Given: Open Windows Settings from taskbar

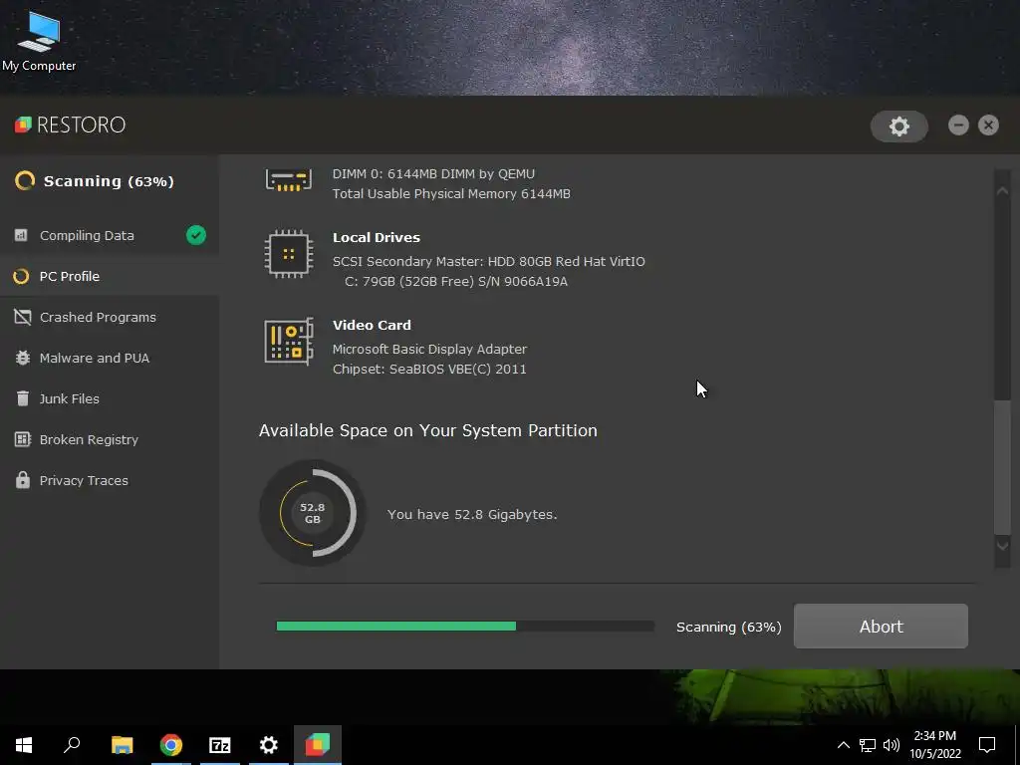Looking at the screenshot, I should point(269,745).
